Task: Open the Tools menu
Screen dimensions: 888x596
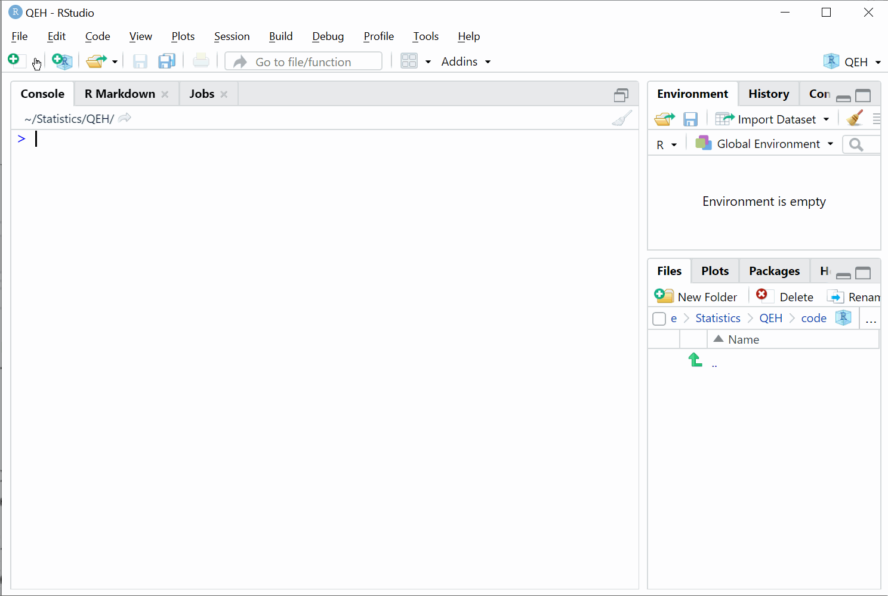Action: coord(425,36)
